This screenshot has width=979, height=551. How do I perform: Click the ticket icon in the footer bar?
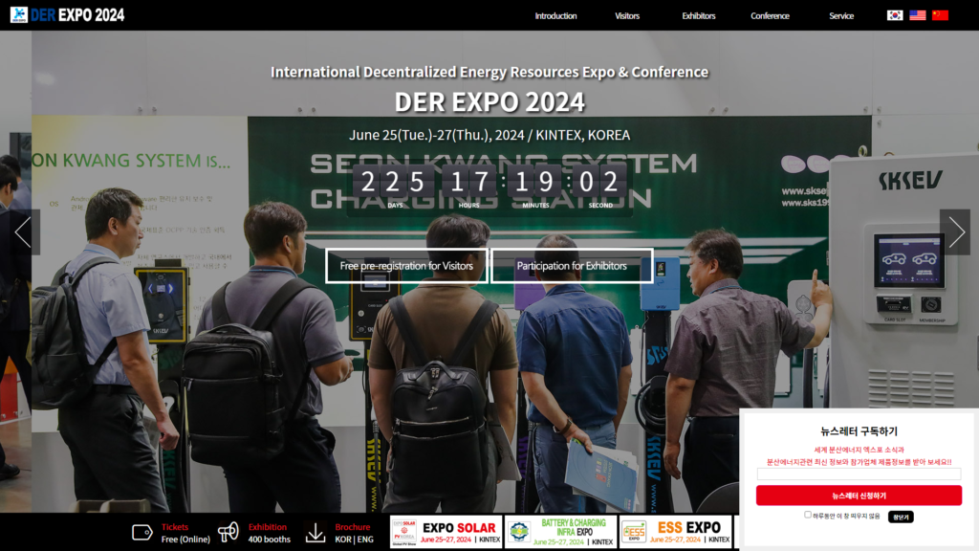pos(142,532)
